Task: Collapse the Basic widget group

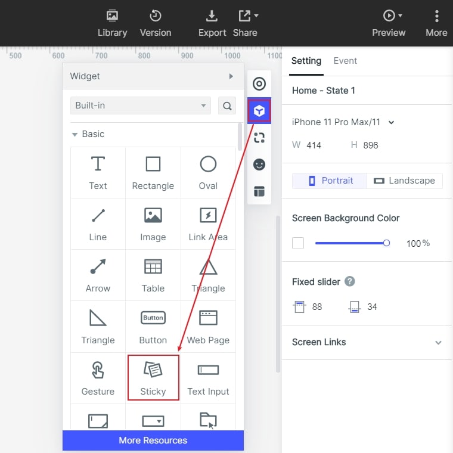Action: (75, 134)
